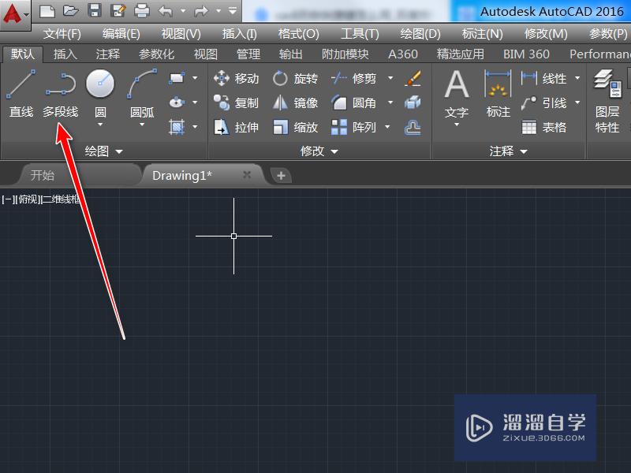This screenshot has width=631, height=473.
Task: Add a new drawing tab with plus button
Action: [282, 175]
